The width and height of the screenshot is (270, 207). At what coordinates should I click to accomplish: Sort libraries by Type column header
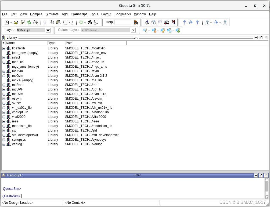click(56, 43)
